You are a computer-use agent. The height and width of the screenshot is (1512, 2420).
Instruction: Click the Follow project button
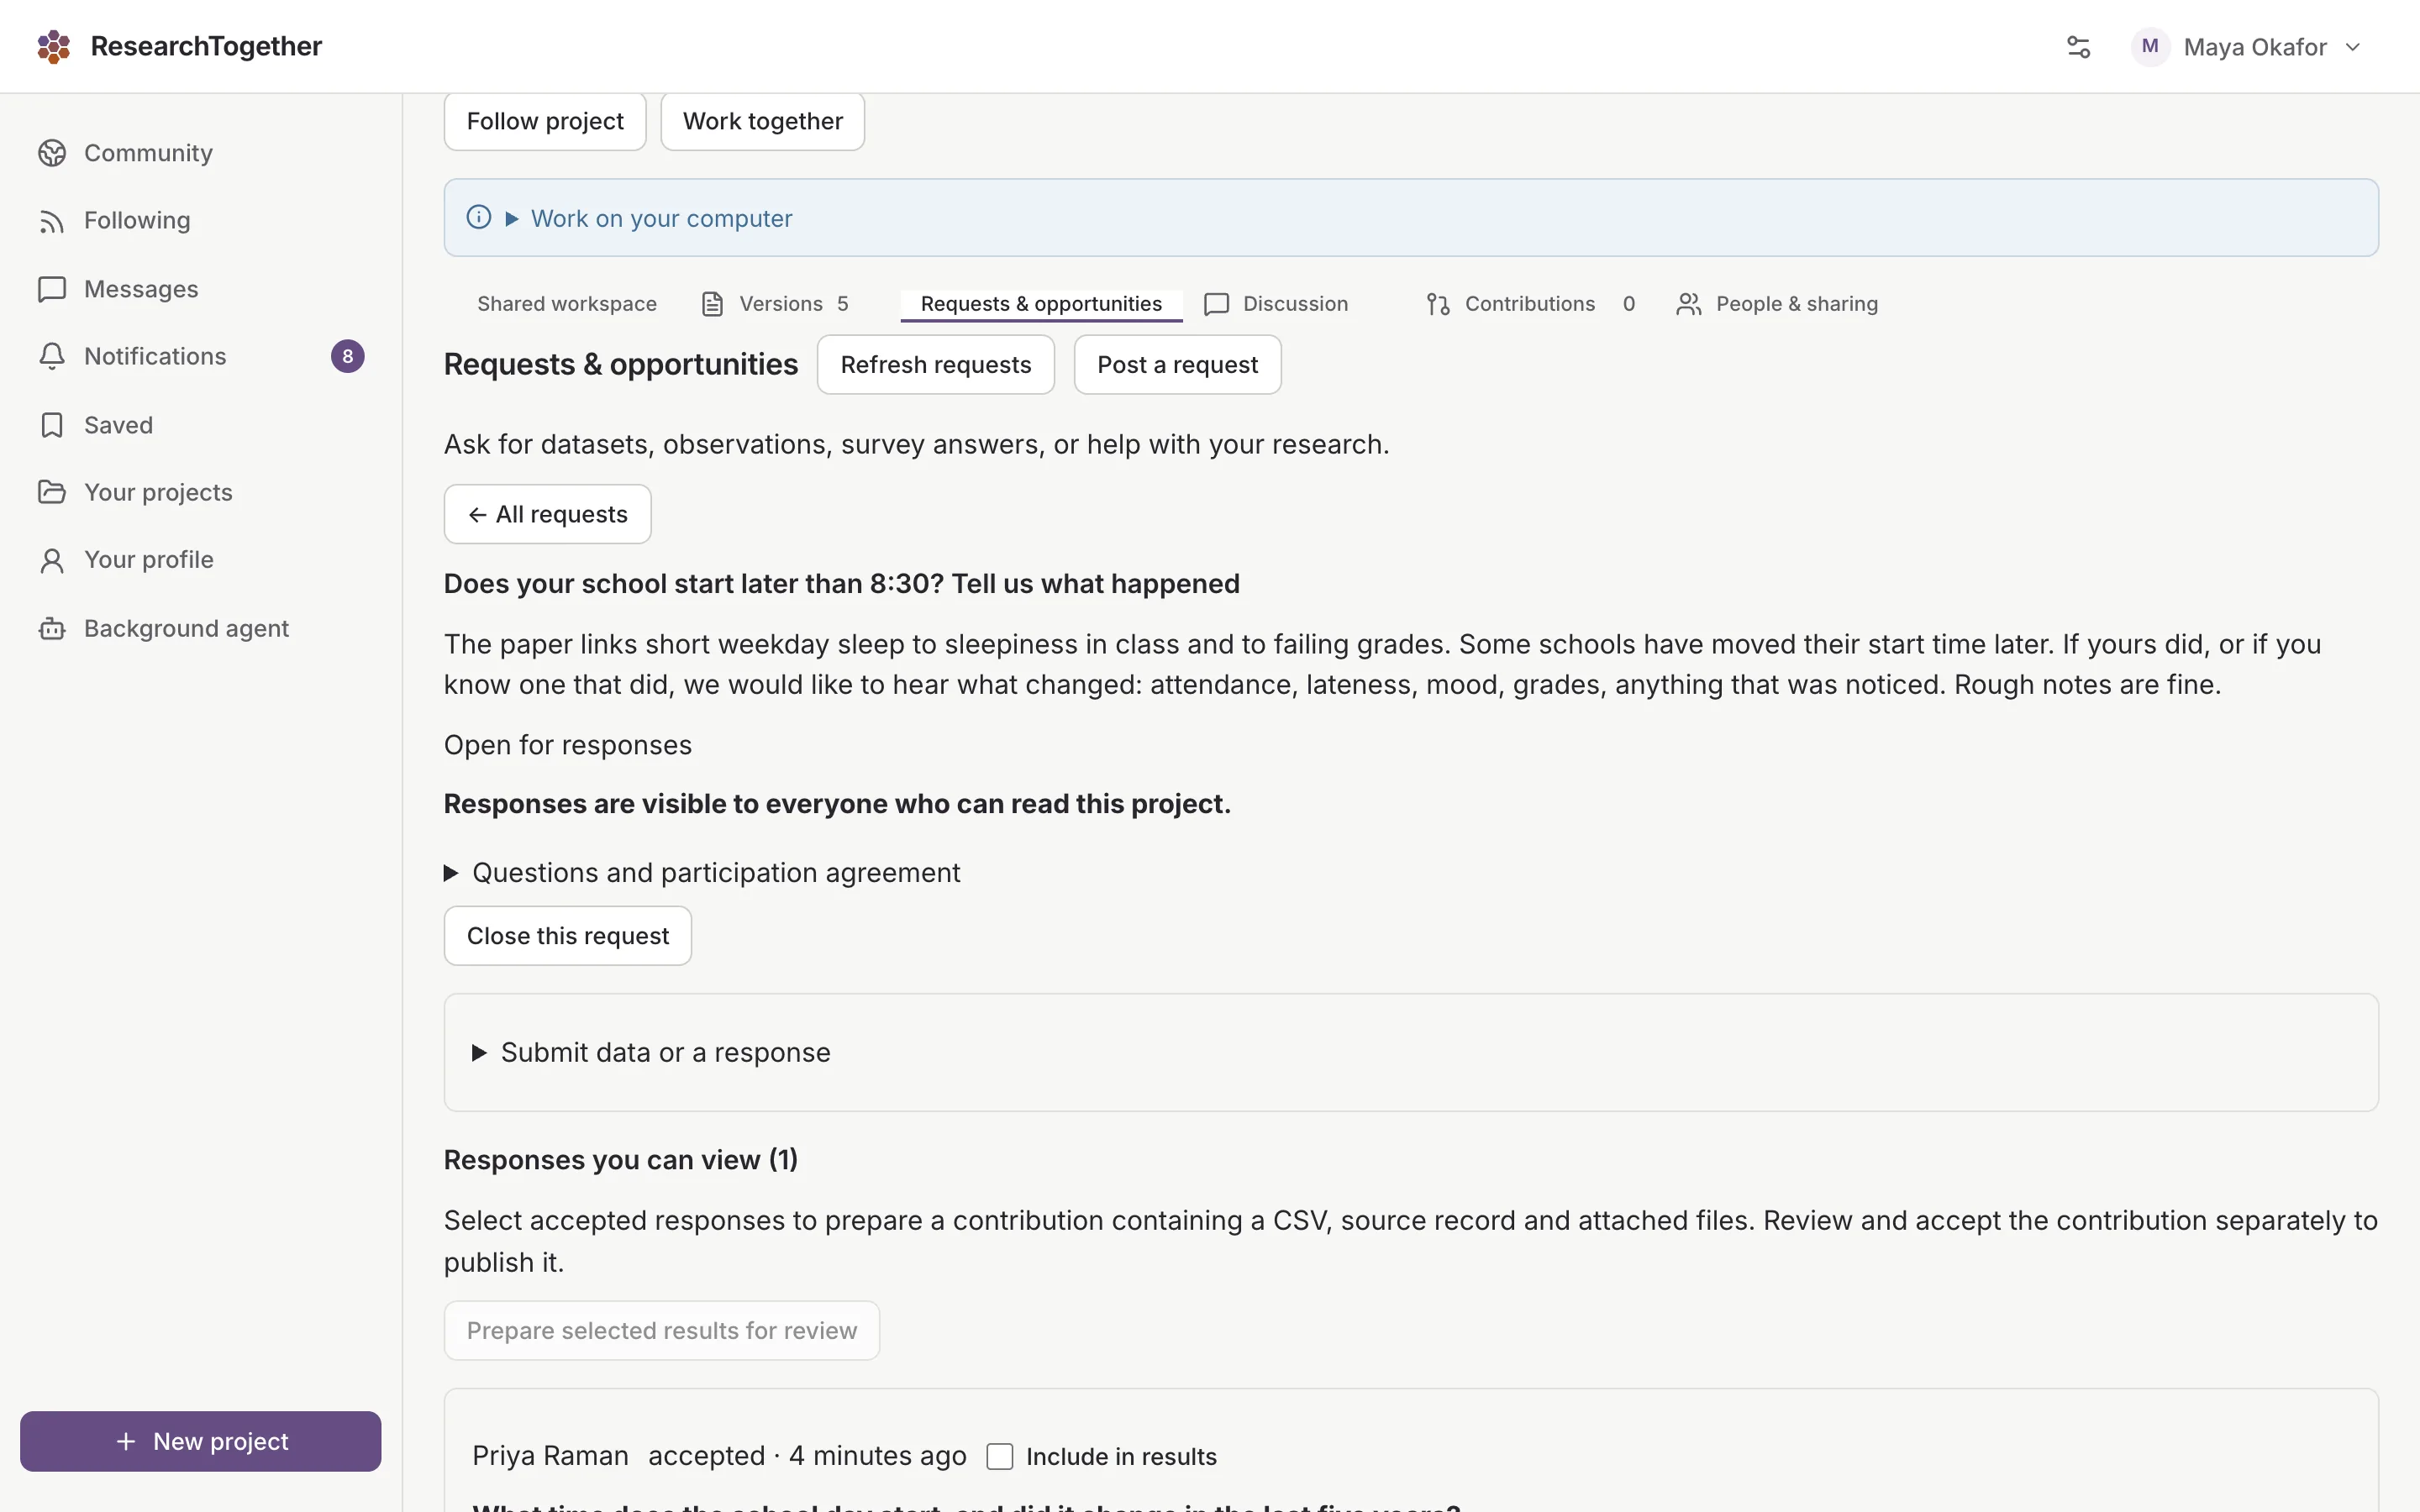(x=545, y=121)
